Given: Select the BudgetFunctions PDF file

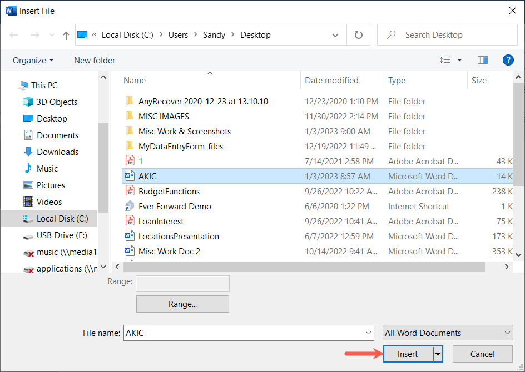Looking at the screenshot, I should tap(169, 192).
